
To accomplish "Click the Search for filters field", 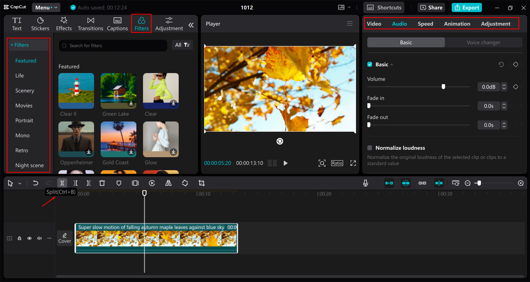I will (113, 46).
